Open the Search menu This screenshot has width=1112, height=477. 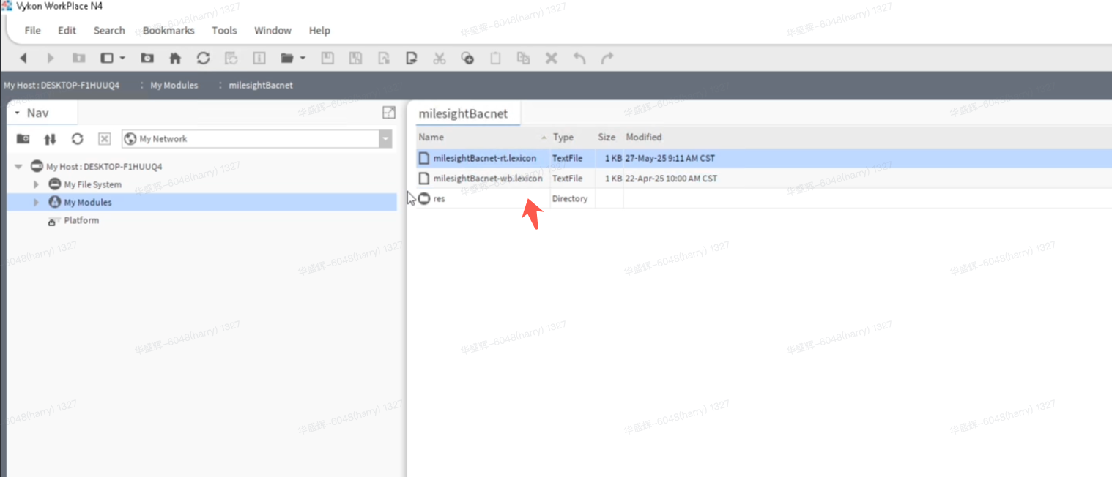tap(109, 31)
